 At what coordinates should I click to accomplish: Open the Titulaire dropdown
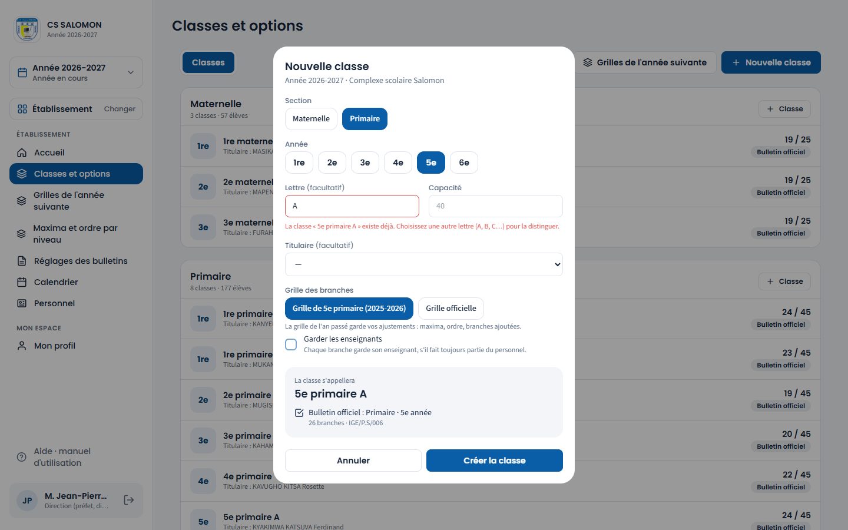pos(424,264)
